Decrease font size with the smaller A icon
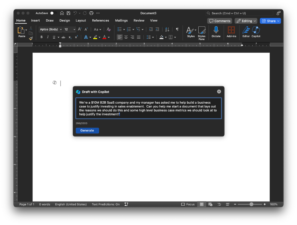297x225 pixels. 86,29
